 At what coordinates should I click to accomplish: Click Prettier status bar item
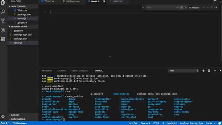click(211, 123)
